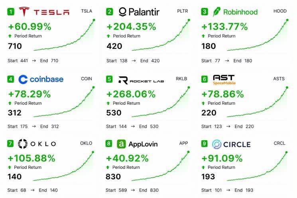
Task: Click the Rocket Lab R logo icon
Action: point(123,80)
